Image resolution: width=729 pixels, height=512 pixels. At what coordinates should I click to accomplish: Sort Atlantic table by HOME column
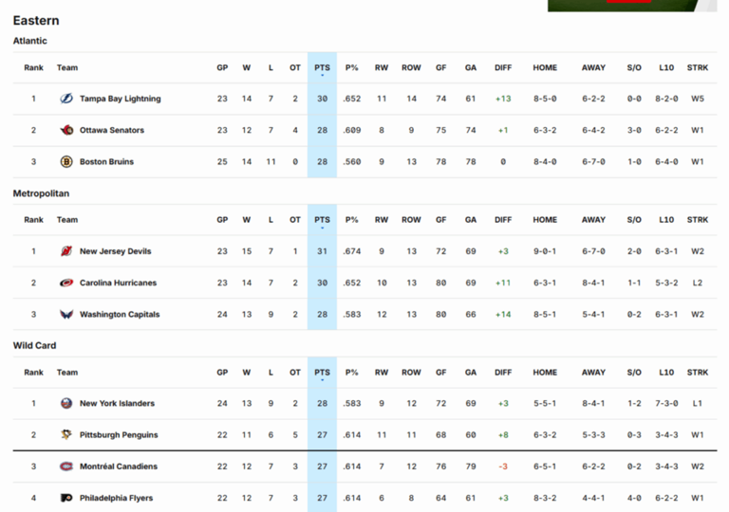[x=545, y=68]
